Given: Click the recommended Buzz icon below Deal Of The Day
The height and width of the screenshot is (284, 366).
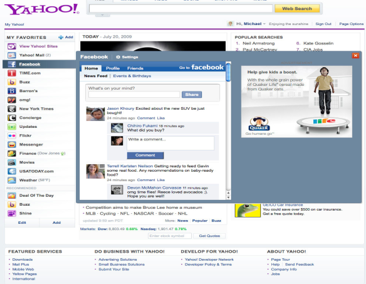Looking at the screenshot, I should (12, 204).
